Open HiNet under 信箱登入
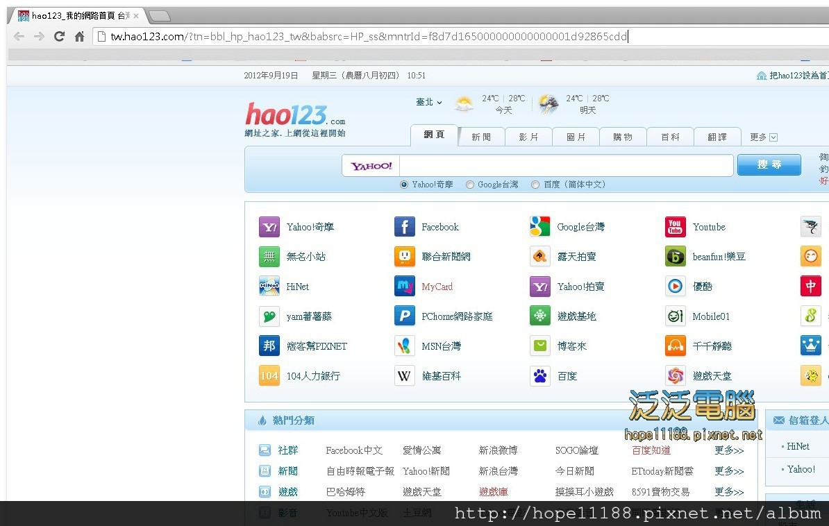829x526 pixels. (798, 446)
